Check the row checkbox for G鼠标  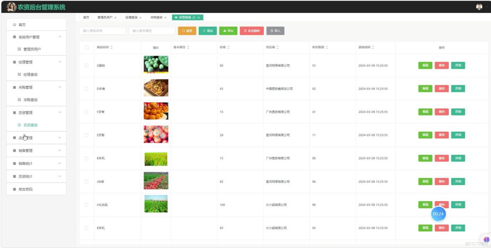87,65
